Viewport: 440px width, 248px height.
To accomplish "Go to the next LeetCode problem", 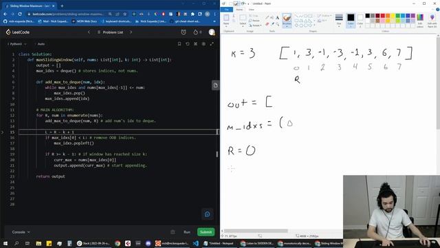I will 131,32.
